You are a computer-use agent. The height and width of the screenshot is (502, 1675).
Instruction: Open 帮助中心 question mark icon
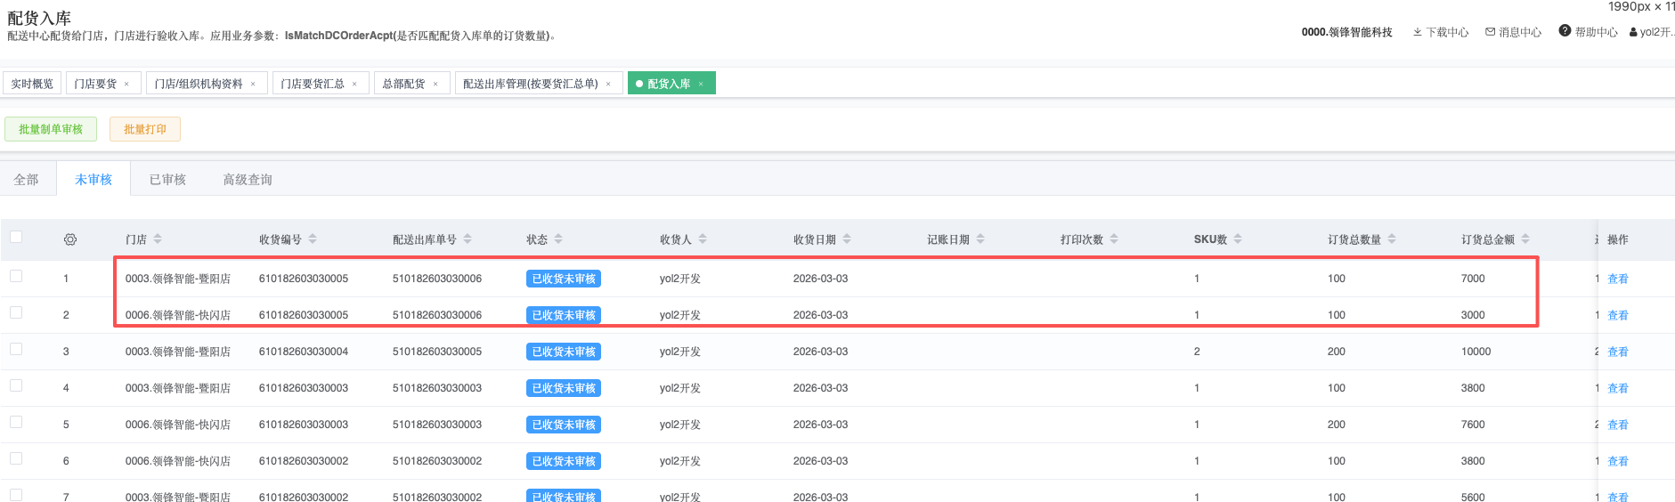pos(1565,31)
